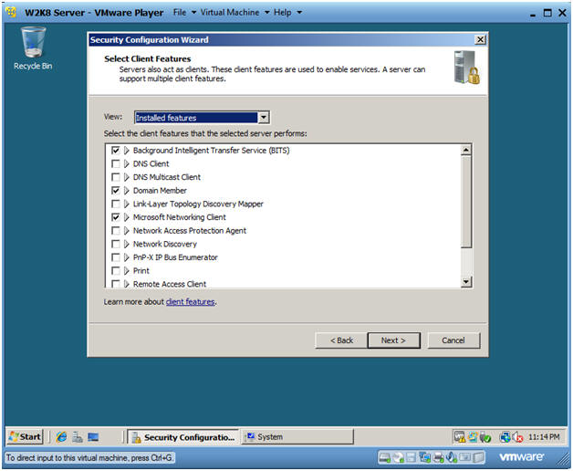Open the Virtual Machine menu

(x=235, y=13)
